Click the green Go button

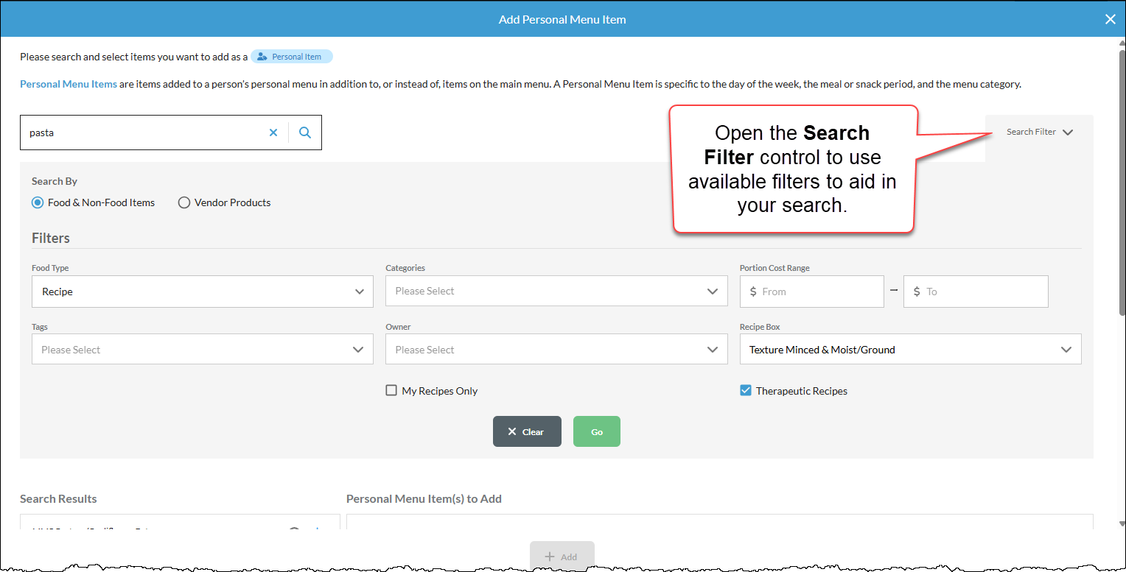coord(597,431)
